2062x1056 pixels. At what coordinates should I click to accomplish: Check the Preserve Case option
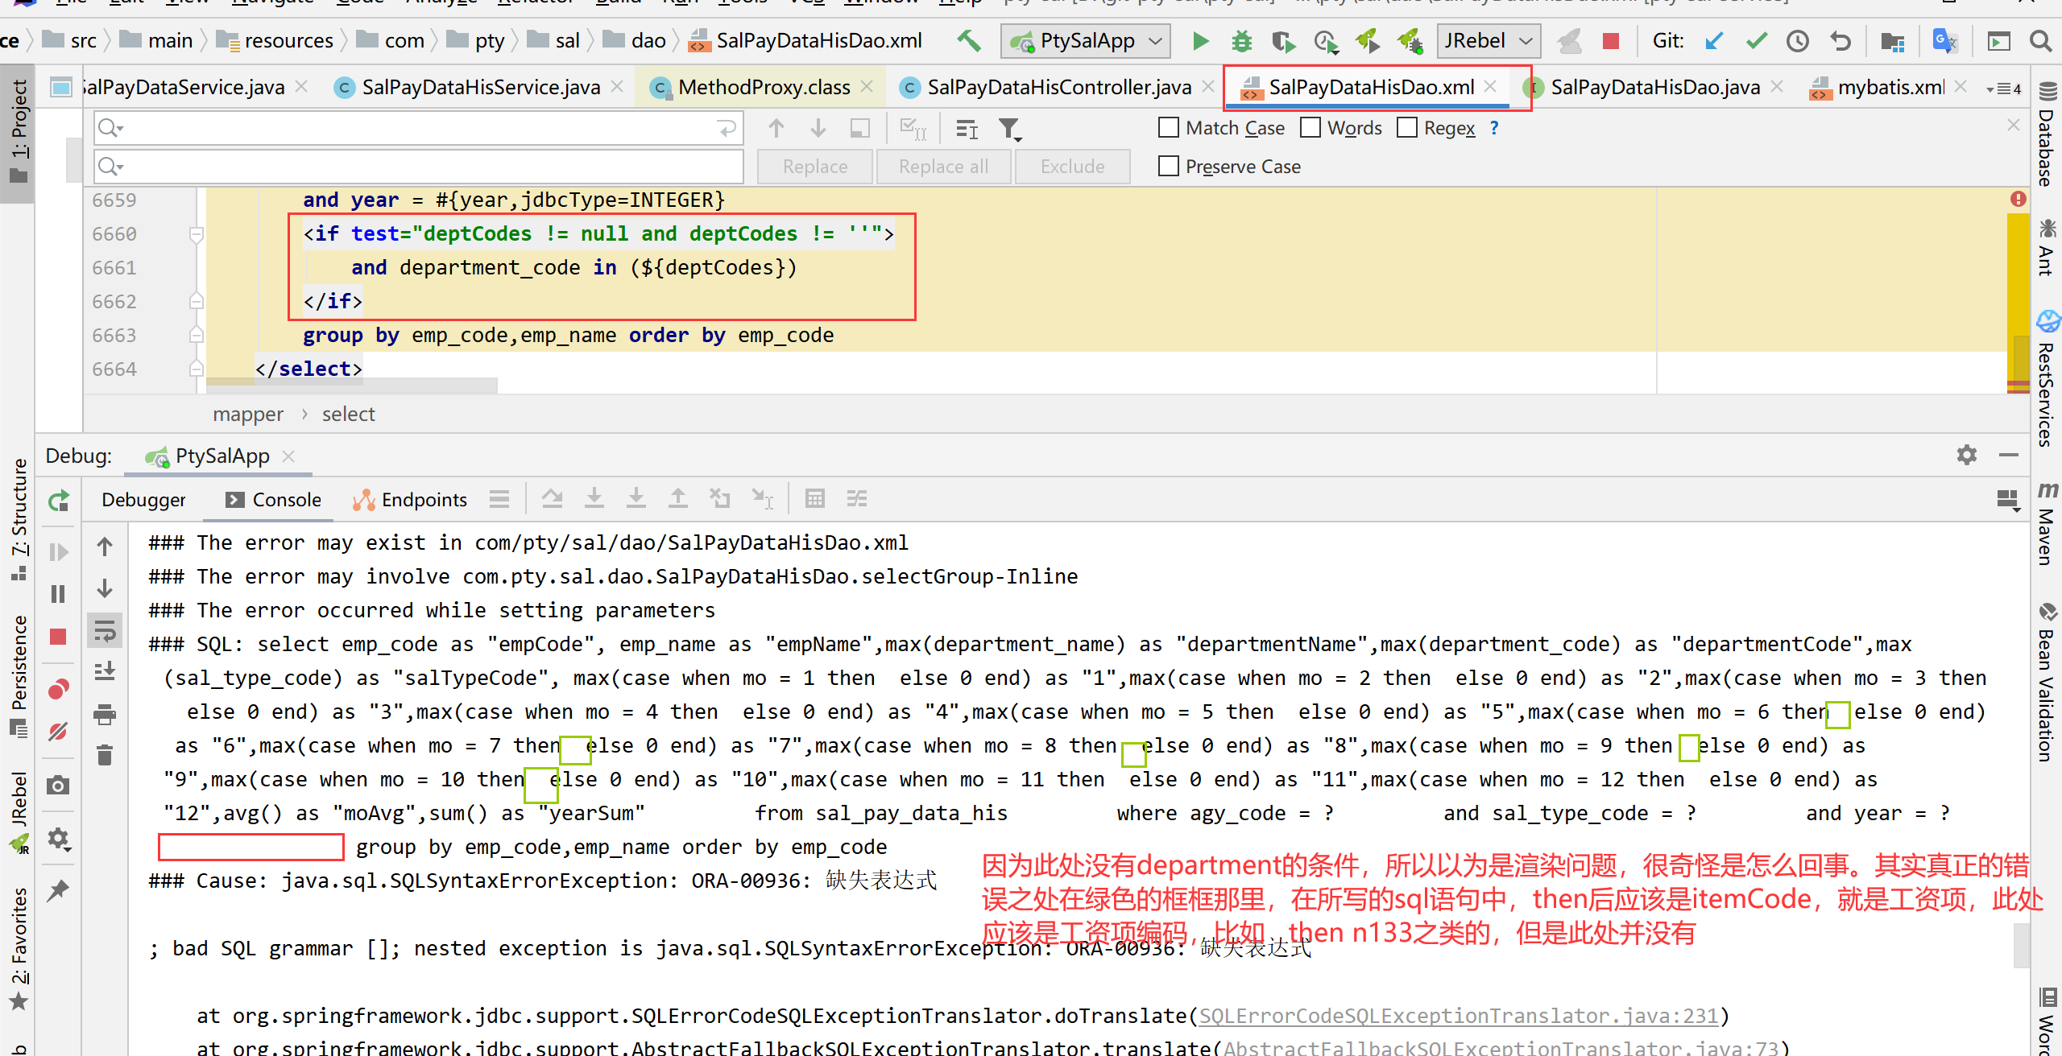tap(1168, 167)
